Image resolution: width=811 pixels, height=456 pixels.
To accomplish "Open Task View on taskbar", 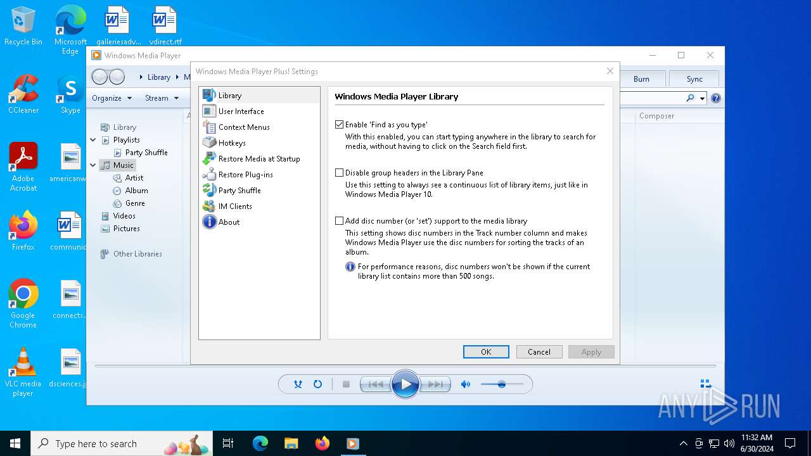I will [x=228, y=443].
